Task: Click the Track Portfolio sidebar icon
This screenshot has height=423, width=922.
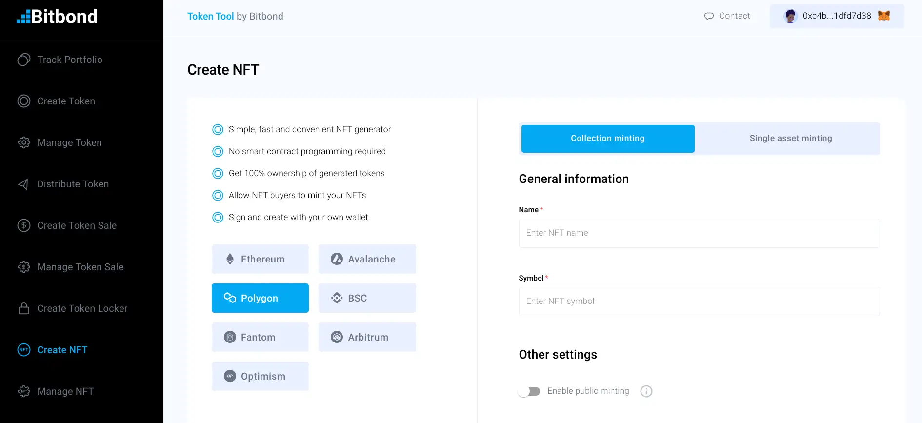Action: [x=24, y=60]
